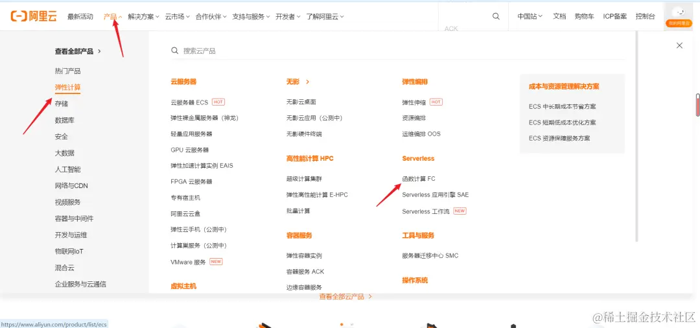Select 混合云 category

coord(65,268)
